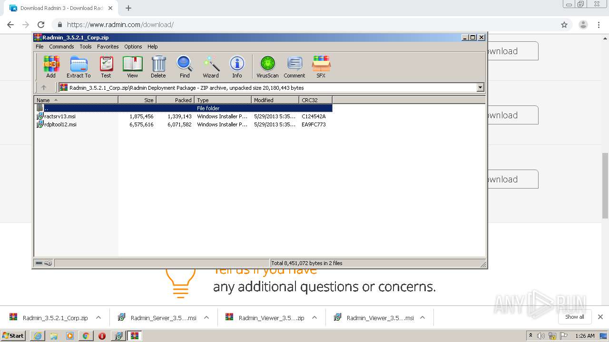The height and width of the screenshot is (342, 609).
Task: Click packed size 6,071,582
Action: (179, 124)
